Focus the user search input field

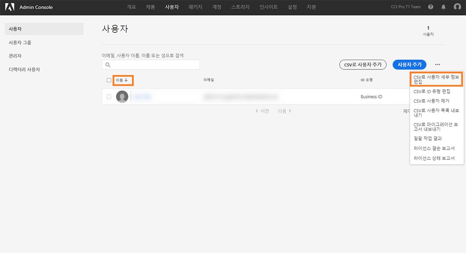tap(151, 65)
